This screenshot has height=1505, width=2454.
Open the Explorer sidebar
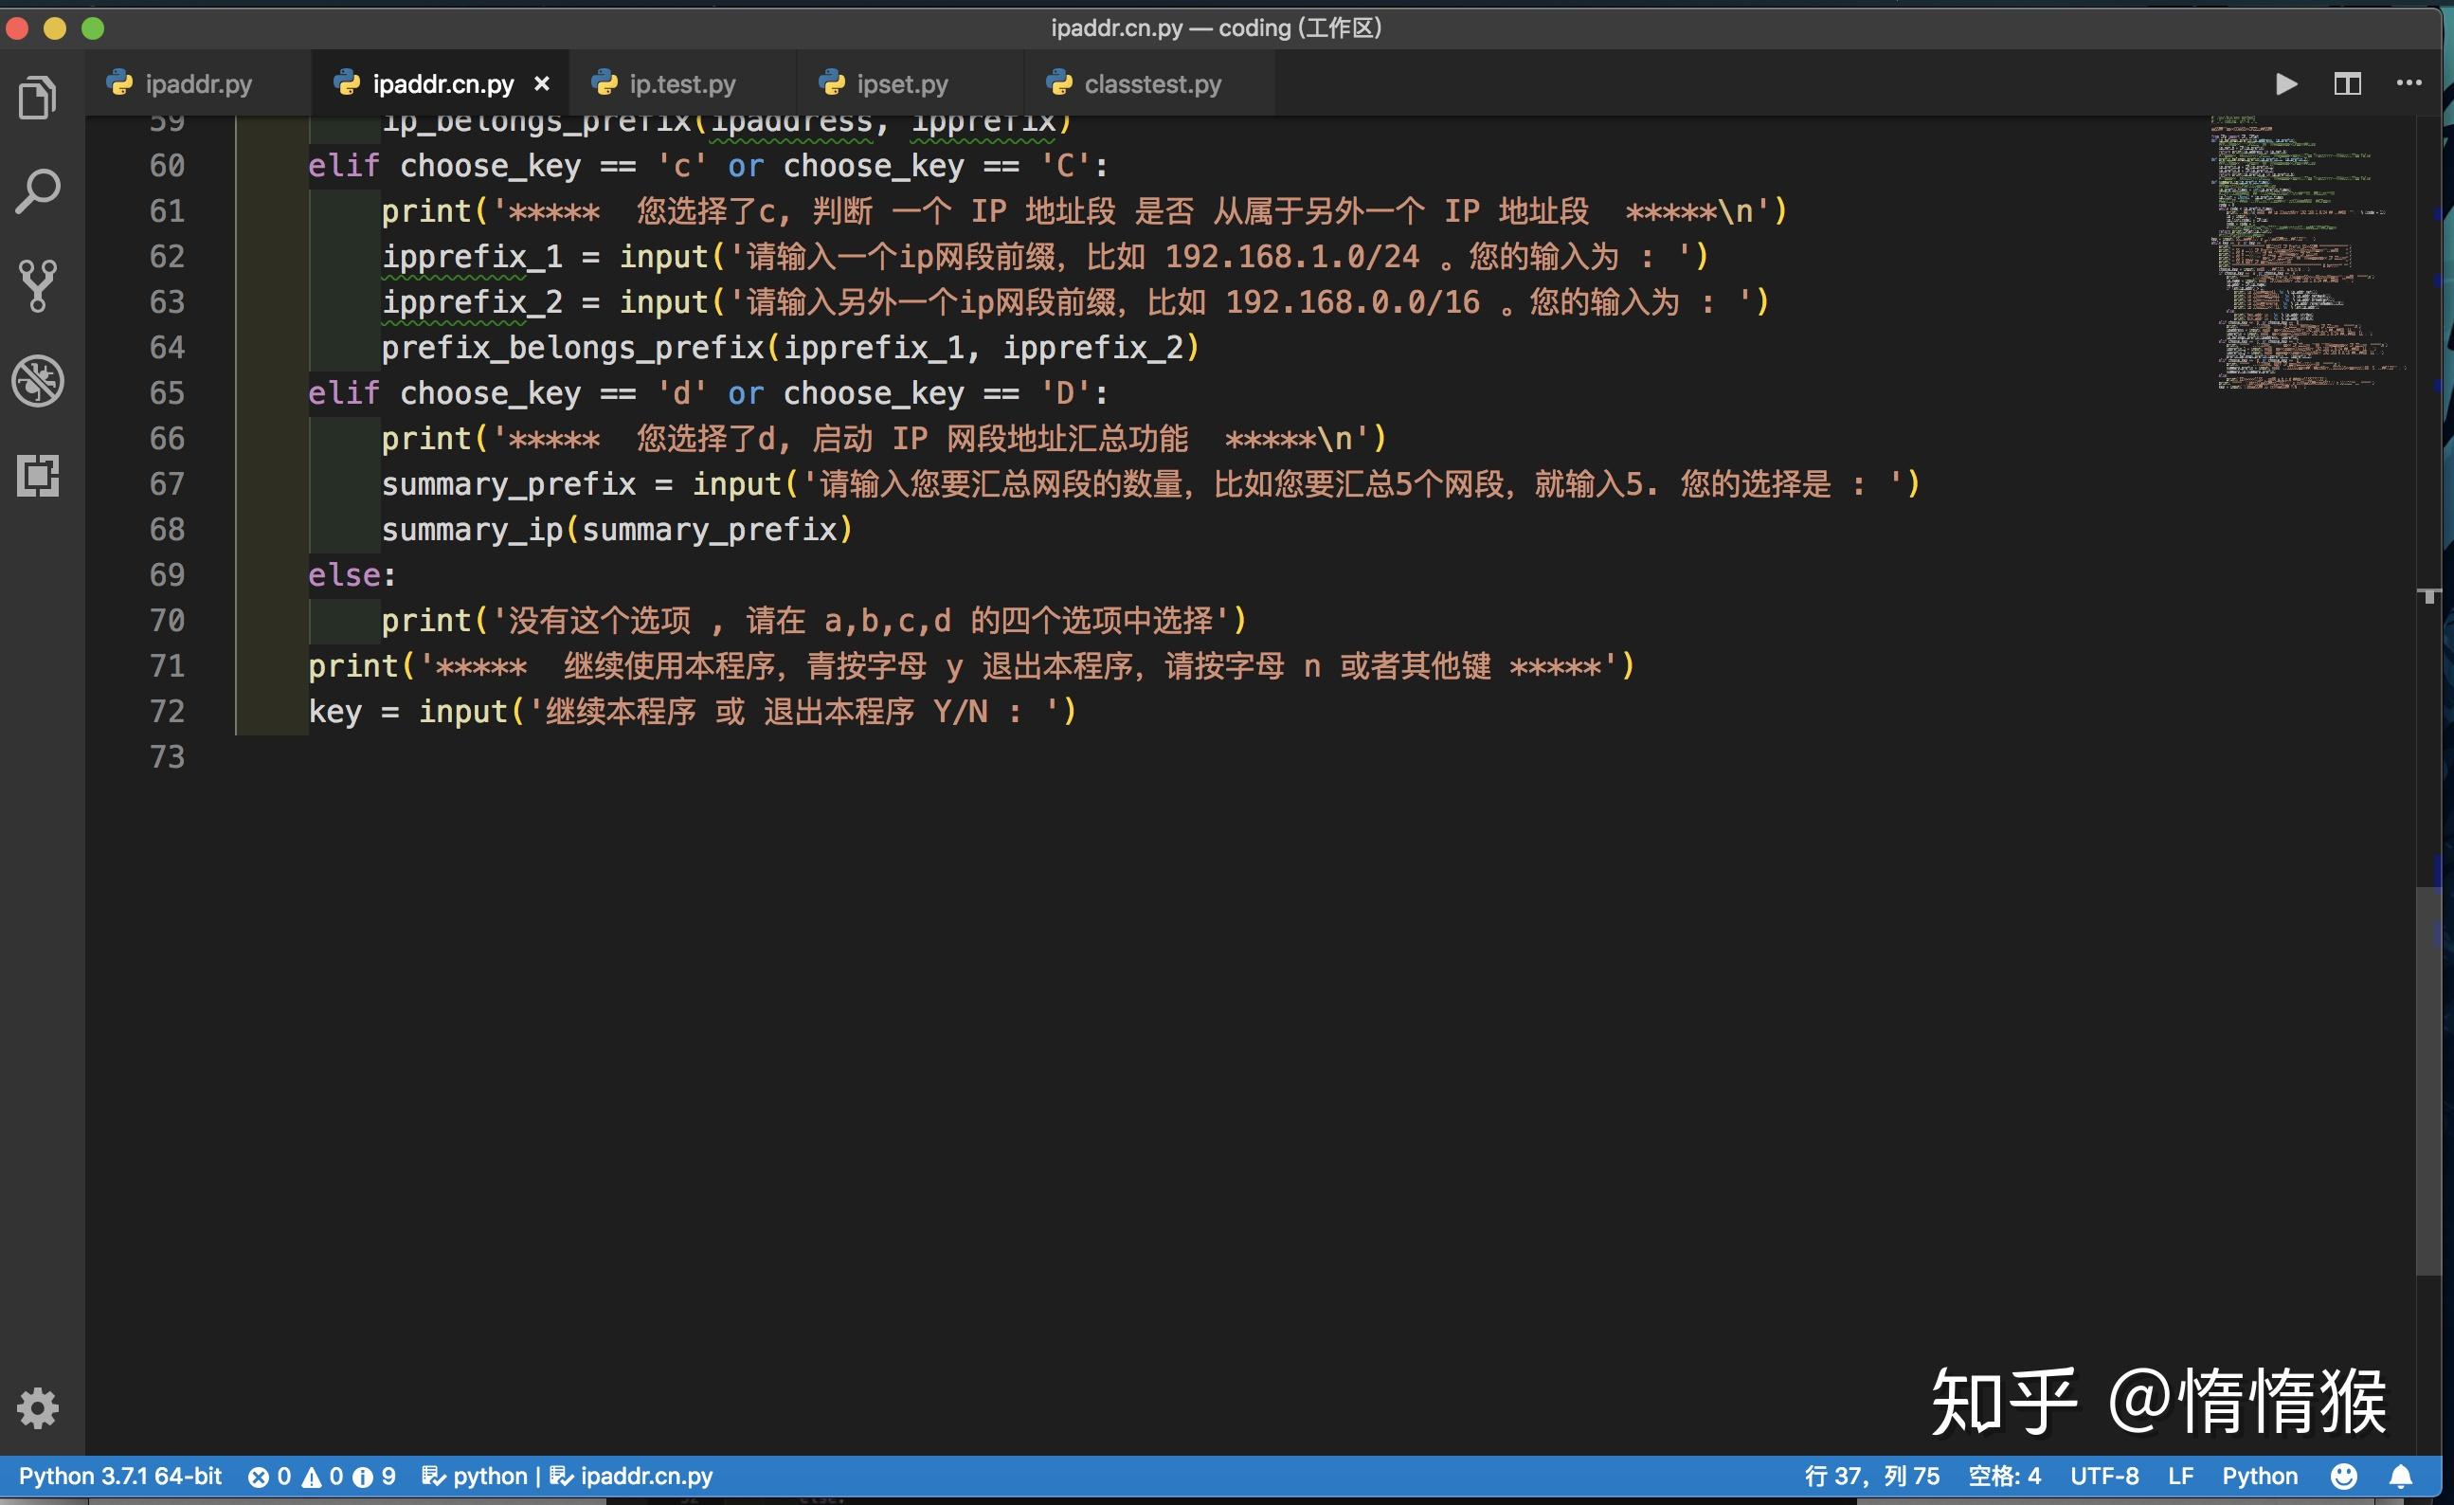(x=38, y=97)
